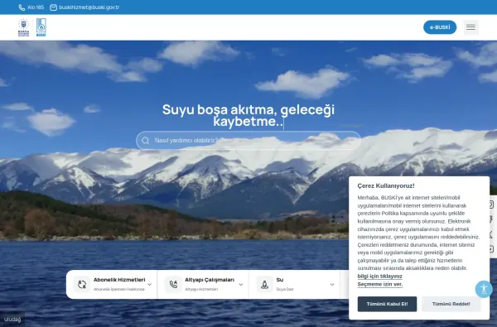Follow the 'bilgi için tıklayınız' link
497x327 pixels.
379,277
